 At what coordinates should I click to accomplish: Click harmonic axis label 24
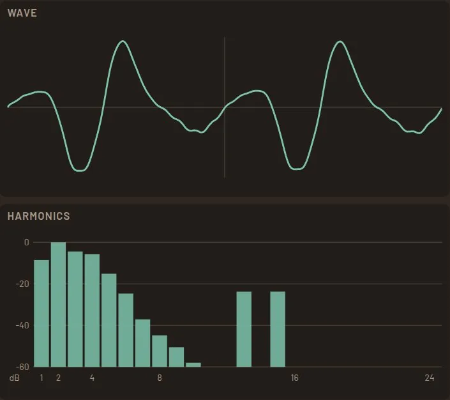point(430,378)
